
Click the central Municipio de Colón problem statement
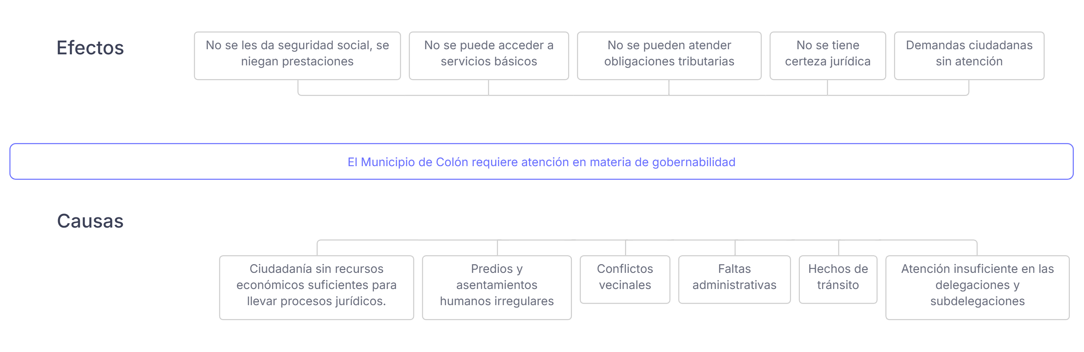[x=541, y=162]
